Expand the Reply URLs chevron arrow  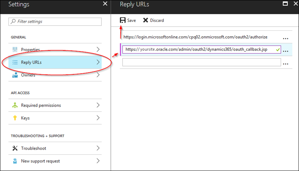click(98, 62)
